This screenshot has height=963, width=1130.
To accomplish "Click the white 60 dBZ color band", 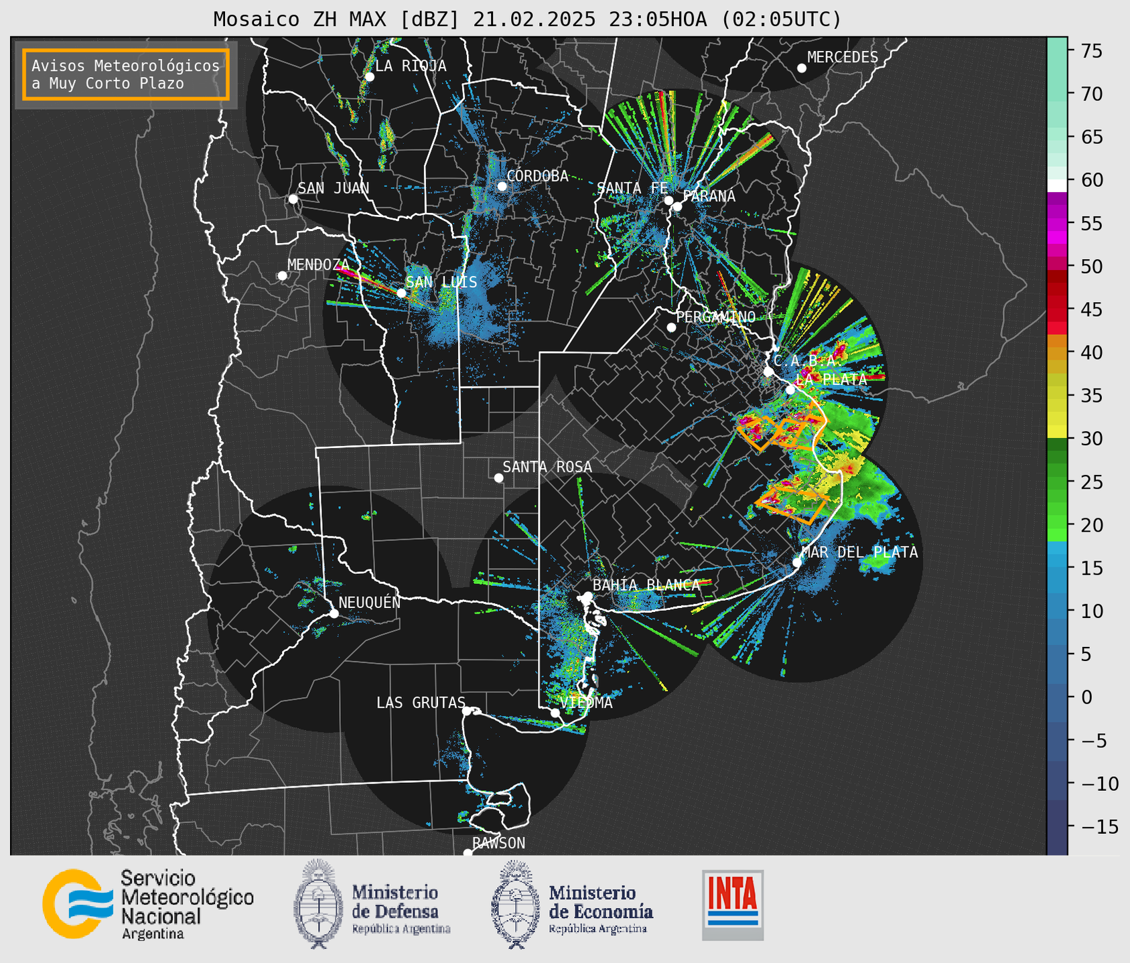I will [x=1056, y=186].
